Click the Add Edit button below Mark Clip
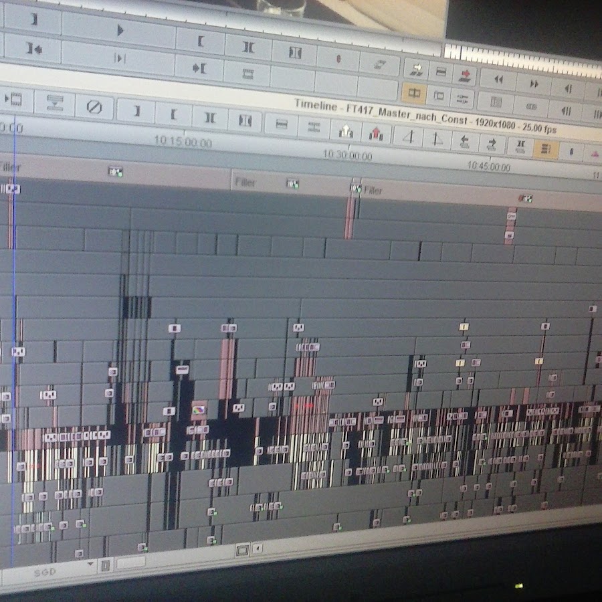The width and height of the screenshot is (602, 602). 247,74
